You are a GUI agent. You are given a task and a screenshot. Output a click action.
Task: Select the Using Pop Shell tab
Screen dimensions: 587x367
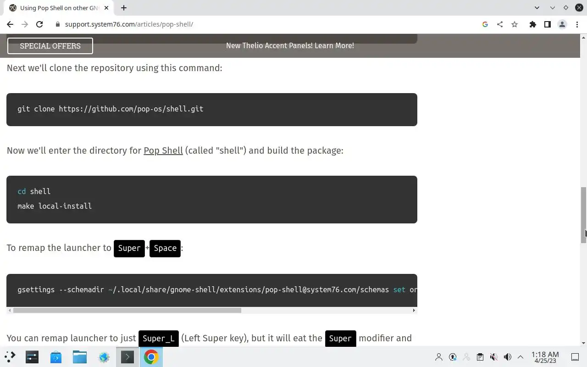pyautogui.click(x=59, y=8)
